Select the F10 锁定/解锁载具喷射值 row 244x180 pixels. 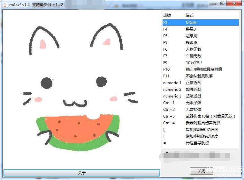pos(201,69)
